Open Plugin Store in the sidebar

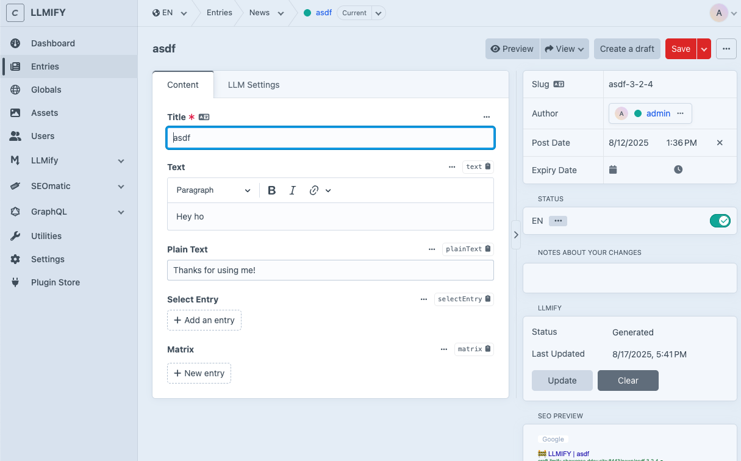pyautogui.click(x=68, y=282)
